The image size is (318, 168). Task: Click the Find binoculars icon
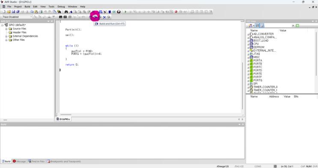[66, 12]
